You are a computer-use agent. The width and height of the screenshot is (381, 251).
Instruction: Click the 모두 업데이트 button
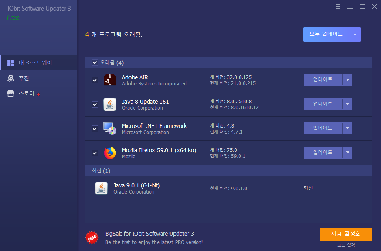coord(326,34)
